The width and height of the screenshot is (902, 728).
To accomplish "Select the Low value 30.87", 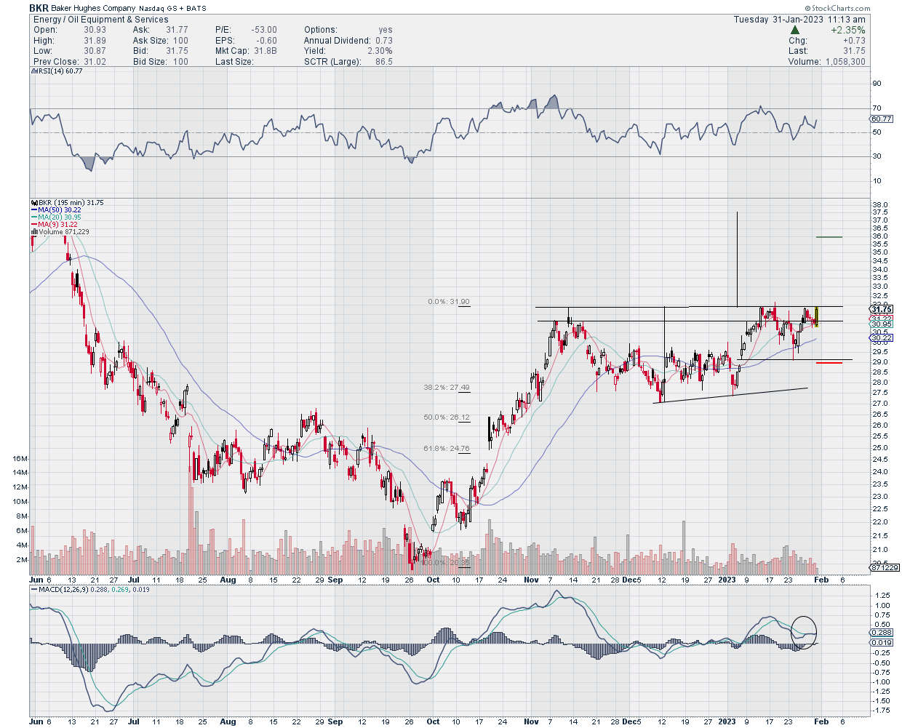I will (95, 51).
